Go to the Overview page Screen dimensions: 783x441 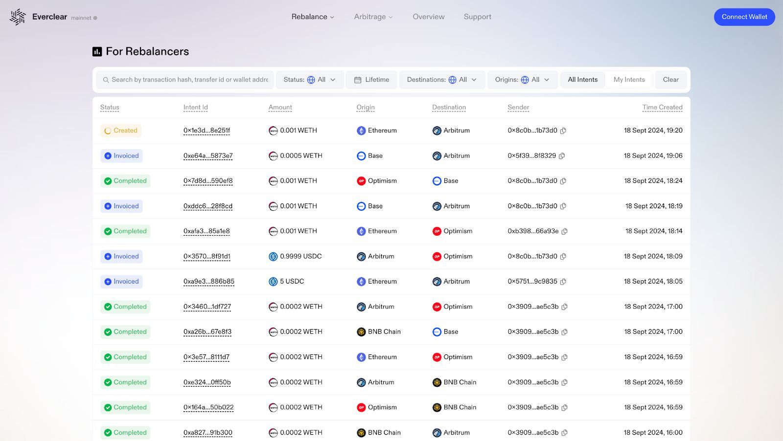click(x=429, y=17)
